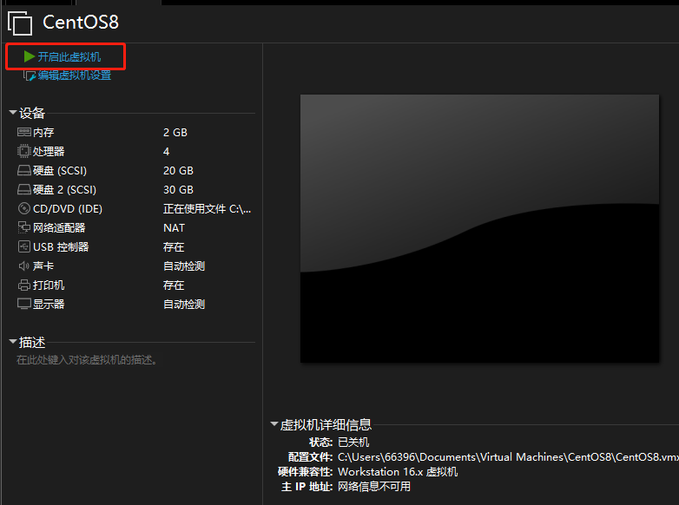Click the CentOS8 title text
The image size is (679, 505).
pos(81,22)
